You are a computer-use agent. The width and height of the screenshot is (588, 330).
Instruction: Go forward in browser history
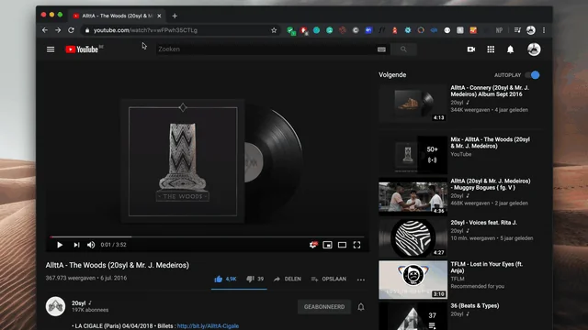pyautogui.click(x=58, y=30)
